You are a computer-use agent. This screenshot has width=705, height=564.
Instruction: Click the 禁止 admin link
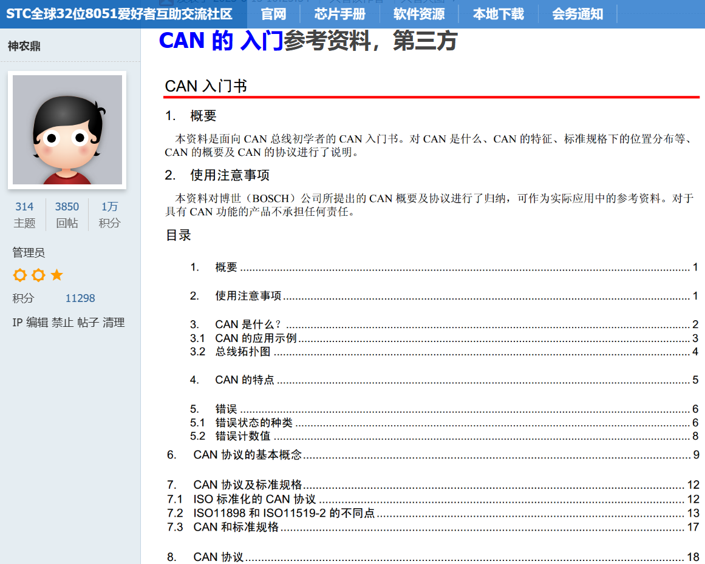pyautogui.click(x=63, y=323)
